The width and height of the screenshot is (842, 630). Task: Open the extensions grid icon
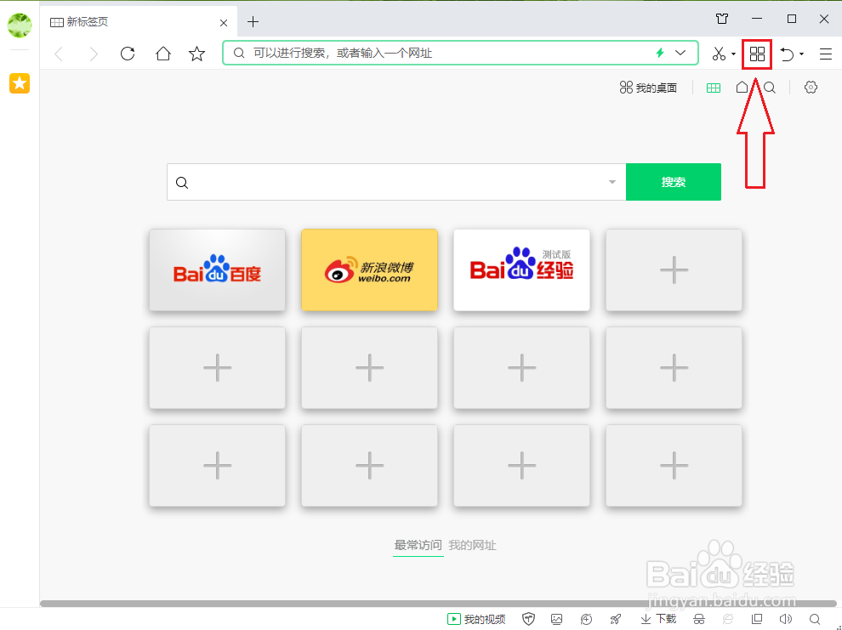(x=757, y=54)
